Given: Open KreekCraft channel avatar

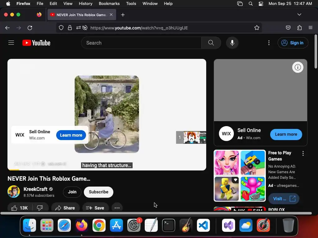Looking at the screenshot, I should point(14,192).
